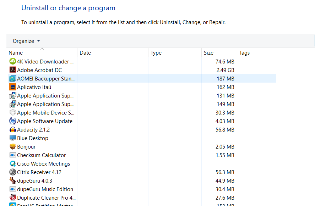Click the Citrix Receiver icon
The image size is (315, 206).
click(13, 172)
